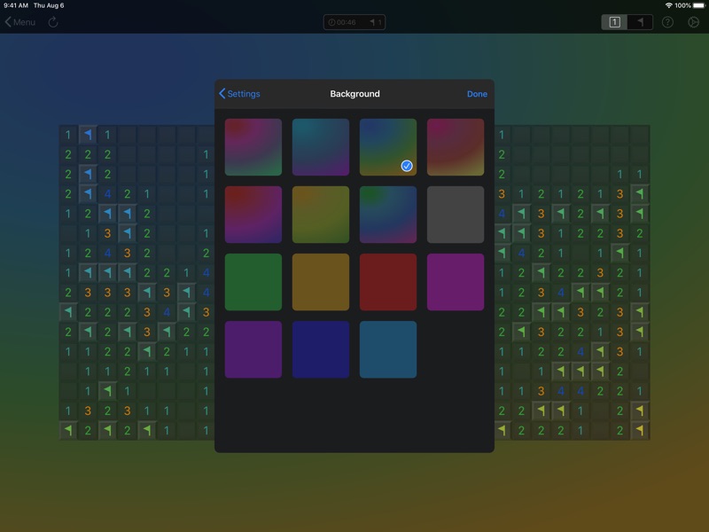Select the solid green background
This screenshot has width=709, height=532.
pyautogui.click(x=253, y=281)
